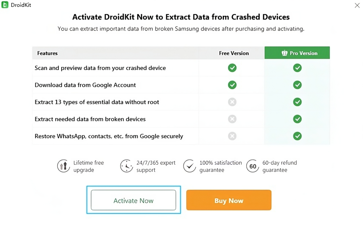The width and height of the screenshot is (363, 225).
Task: Click the gray cross for broken device extraction
Action: [232, 119]
